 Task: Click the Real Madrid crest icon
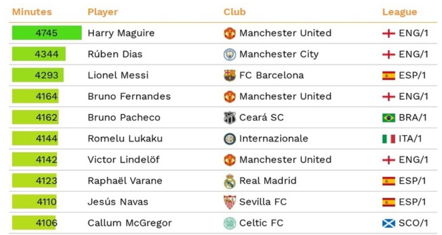230,181
